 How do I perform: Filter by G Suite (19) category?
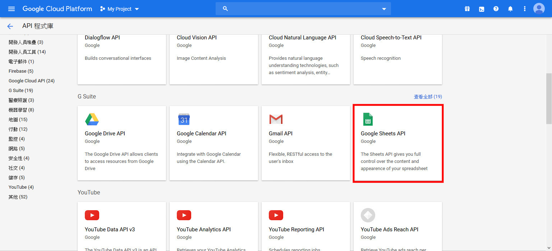(21, 91)
